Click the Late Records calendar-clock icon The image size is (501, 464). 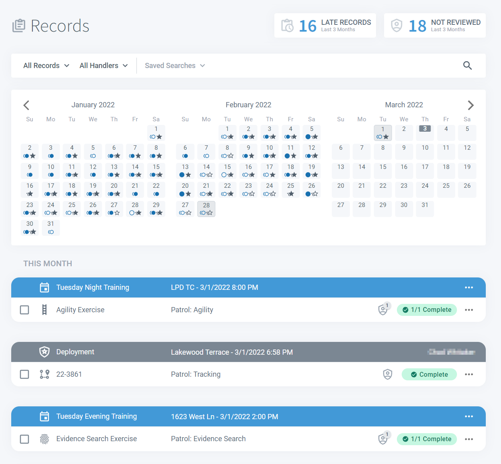[287, 26]
